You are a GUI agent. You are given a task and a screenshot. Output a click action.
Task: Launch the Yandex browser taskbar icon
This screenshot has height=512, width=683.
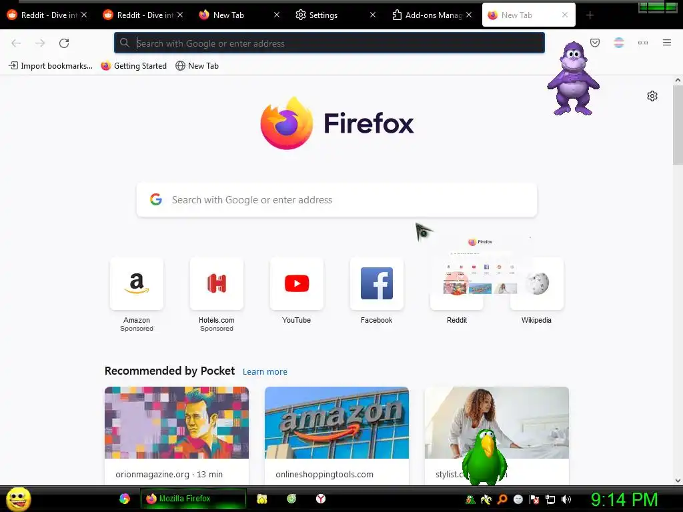[x=321, y=499]
